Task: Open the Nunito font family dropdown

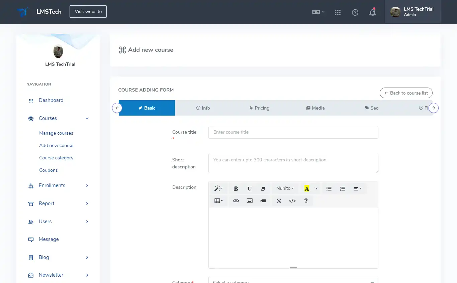Action: click(x=285, y=188)
